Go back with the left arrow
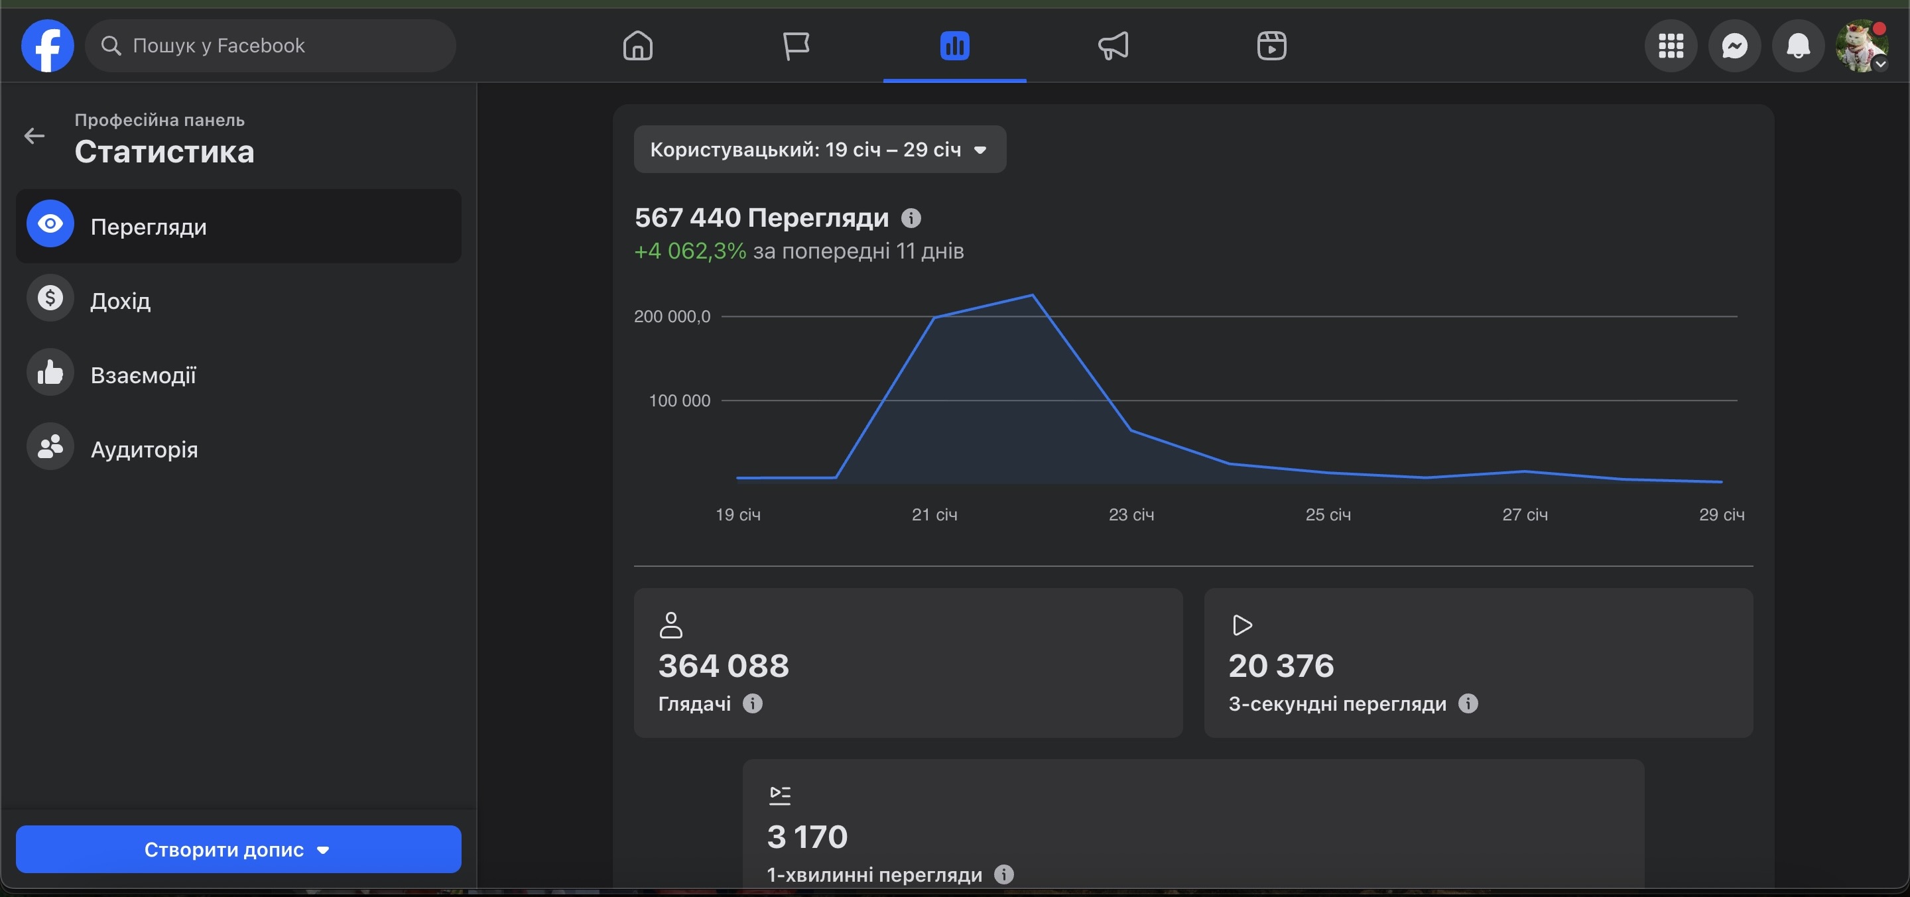Viewport: 1910px width, 897px height. (34, 136)
